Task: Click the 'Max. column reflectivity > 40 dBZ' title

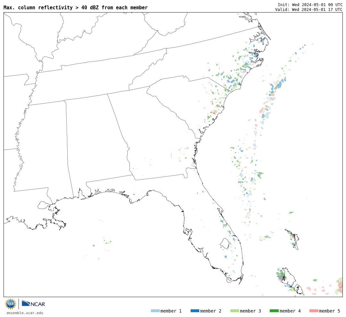Action: point(76,7)
